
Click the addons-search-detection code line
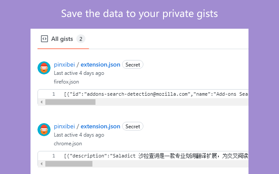point(156,94)
